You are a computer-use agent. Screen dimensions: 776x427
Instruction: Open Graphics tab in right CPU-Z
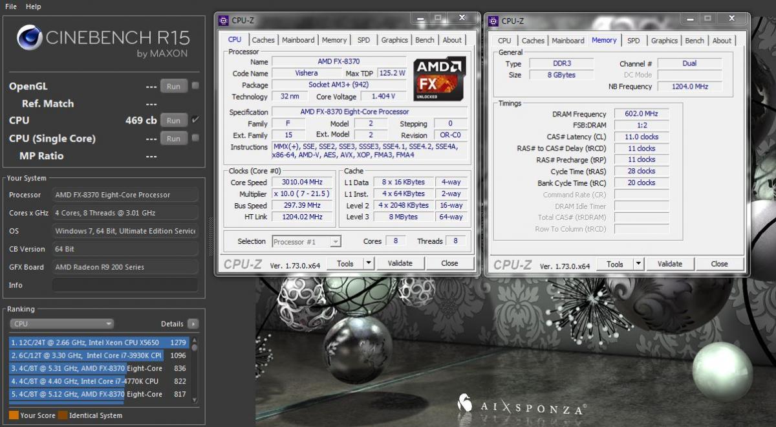coord(664,41)
